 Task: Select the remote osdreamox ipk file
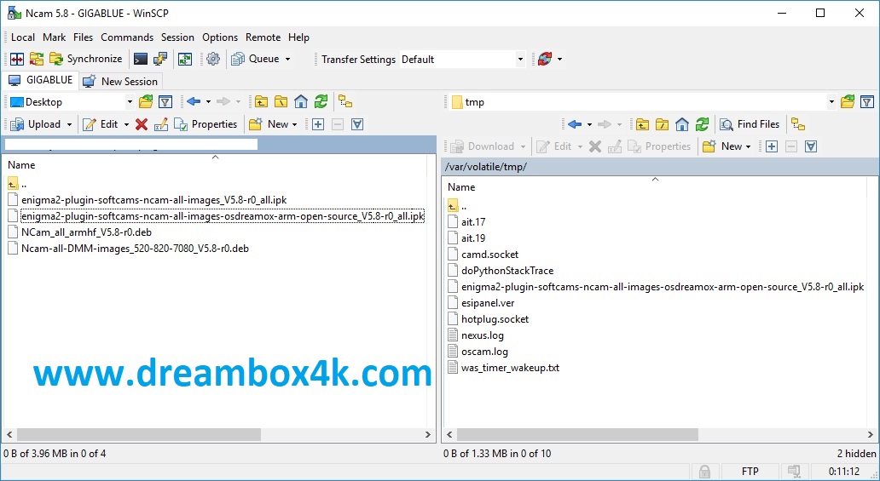(x=663, y=287)
